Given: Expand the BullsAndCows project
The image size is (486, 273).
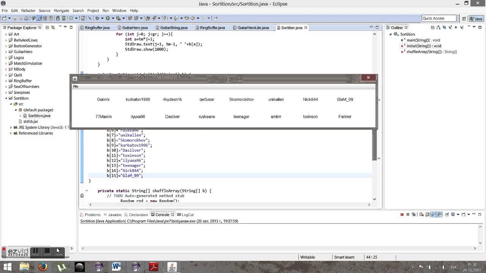Looking at the screenshot, I should [x=6, y=40].
